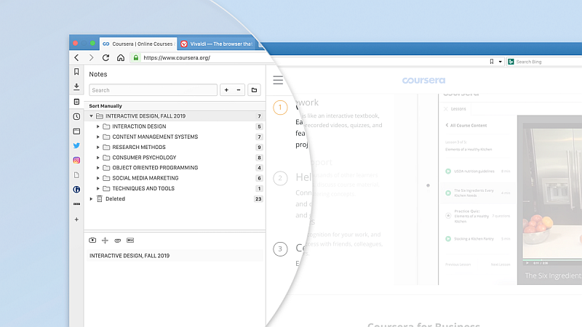Capture a screenshot for the note
This screenshot has height=327, width=582.
click(92, 241)
